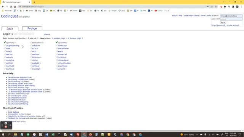Open File Explorer from the taskbar
The image size is (244, 137).
pos(16,134)
